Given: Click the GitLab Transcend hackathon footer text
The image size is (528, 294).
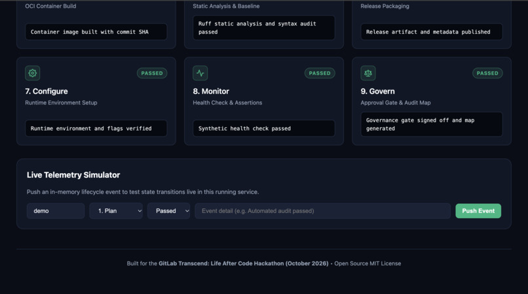Looking at the screenshot, I should point(244,263).
